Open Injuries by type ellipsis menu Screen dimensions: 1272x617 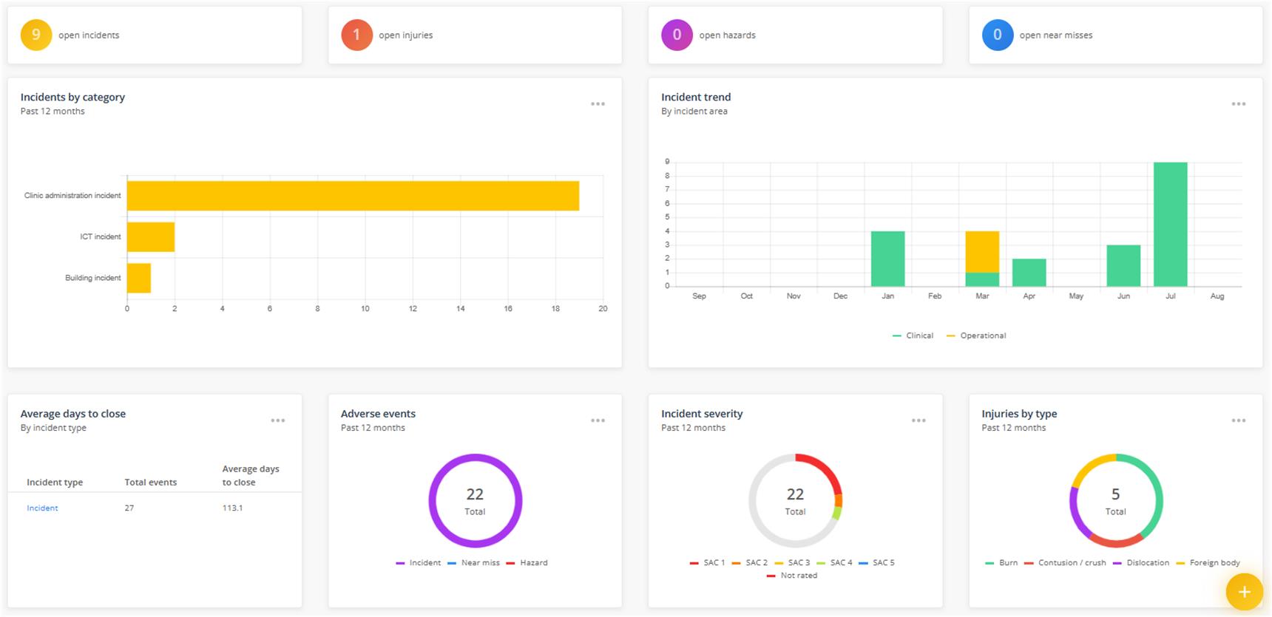point(1238,420)
